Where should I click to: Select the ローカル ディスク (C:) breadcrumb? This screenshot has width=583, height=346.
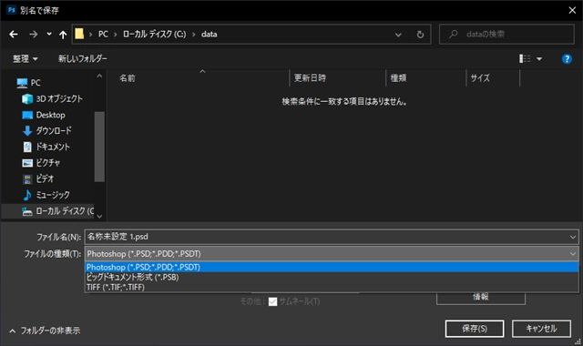click(x=154, y=35)
